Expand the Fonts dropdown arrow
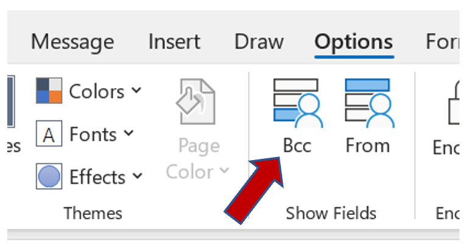 coord(129,133)
